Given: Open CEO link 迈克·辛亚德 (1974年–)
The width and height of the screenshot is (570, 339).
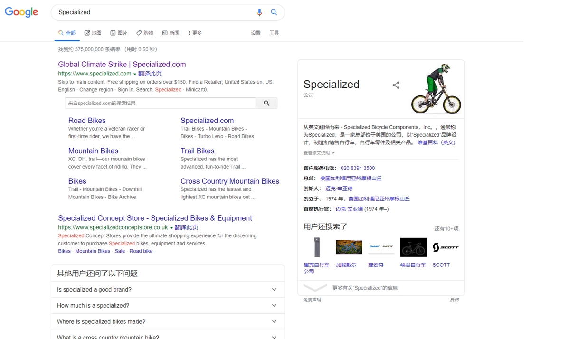Looking at the screenshot, I should [x=349, y=209].
